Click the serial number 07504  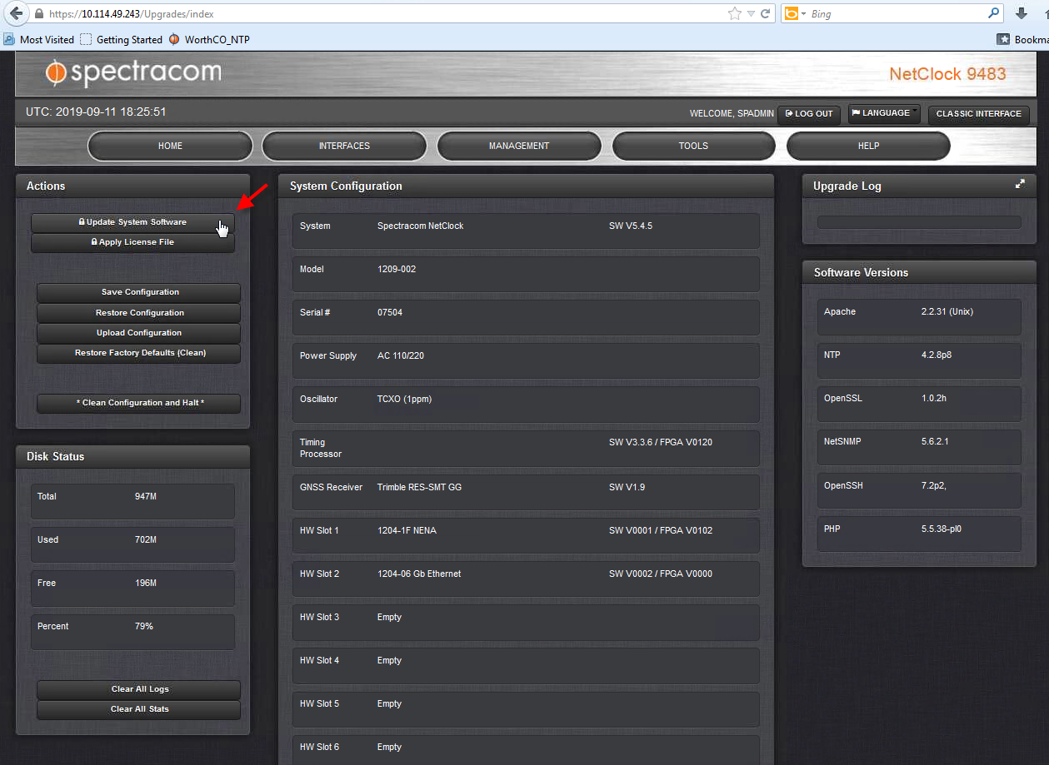(x=390, y=312)
